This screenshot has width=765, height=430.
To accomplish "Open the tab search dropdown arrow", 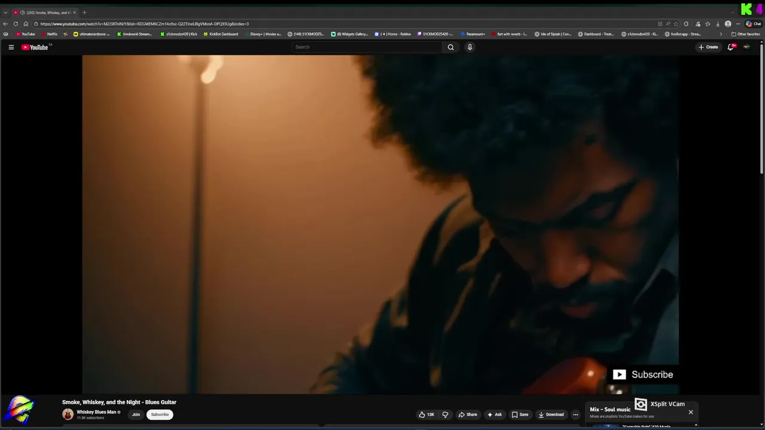I will 5,13.
